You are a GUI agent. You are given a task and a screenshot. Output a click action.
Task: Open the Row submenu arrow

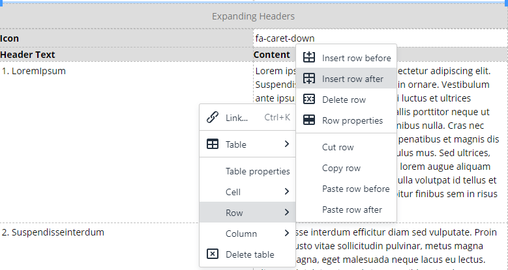click(286, 213)
